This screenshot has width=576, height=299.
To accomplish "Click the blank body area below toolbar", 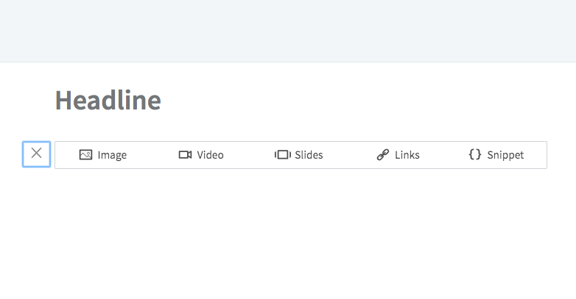I will point(288,234).
